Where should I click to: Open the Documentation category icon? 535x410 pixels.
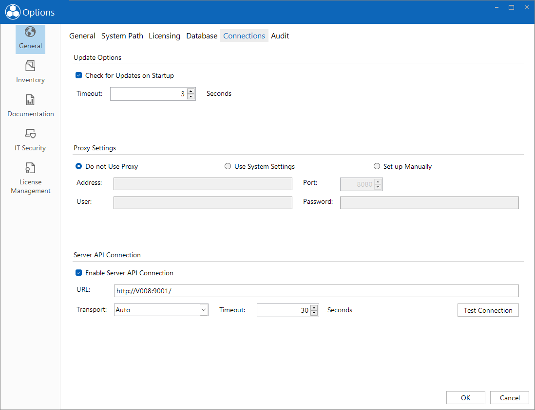pos(30,100)
